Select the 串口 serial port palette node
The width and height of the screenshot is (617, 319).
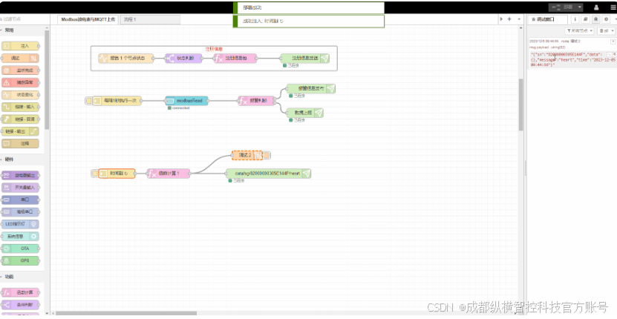pos(21,200)
